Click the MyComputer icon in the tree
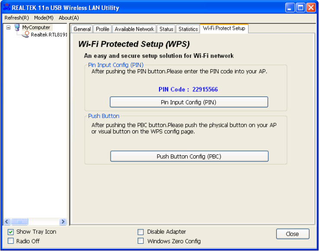The image size is (319, 251). 18,28
